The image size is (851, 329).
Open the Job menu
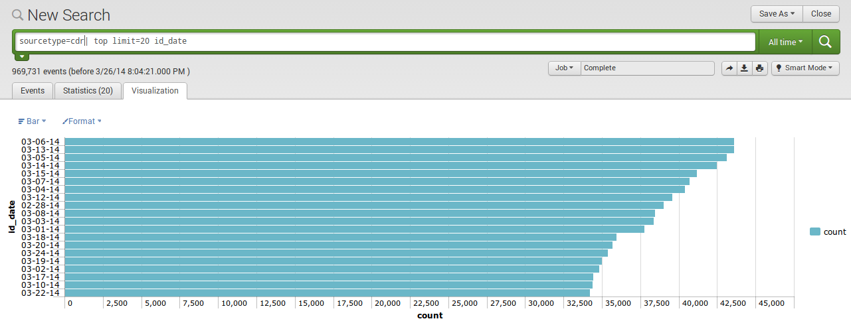pyautogui.click(x=564, y=68)
